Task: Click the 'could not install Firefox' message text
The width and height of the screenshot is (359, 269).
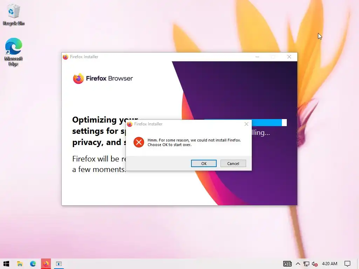Action: coord(194,142)
